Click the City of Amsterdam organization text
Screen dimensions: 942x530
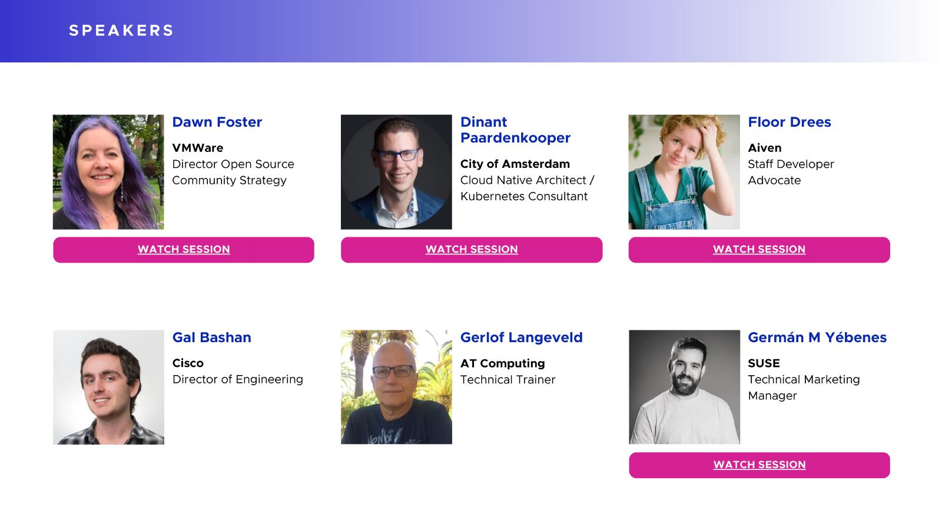515,164
